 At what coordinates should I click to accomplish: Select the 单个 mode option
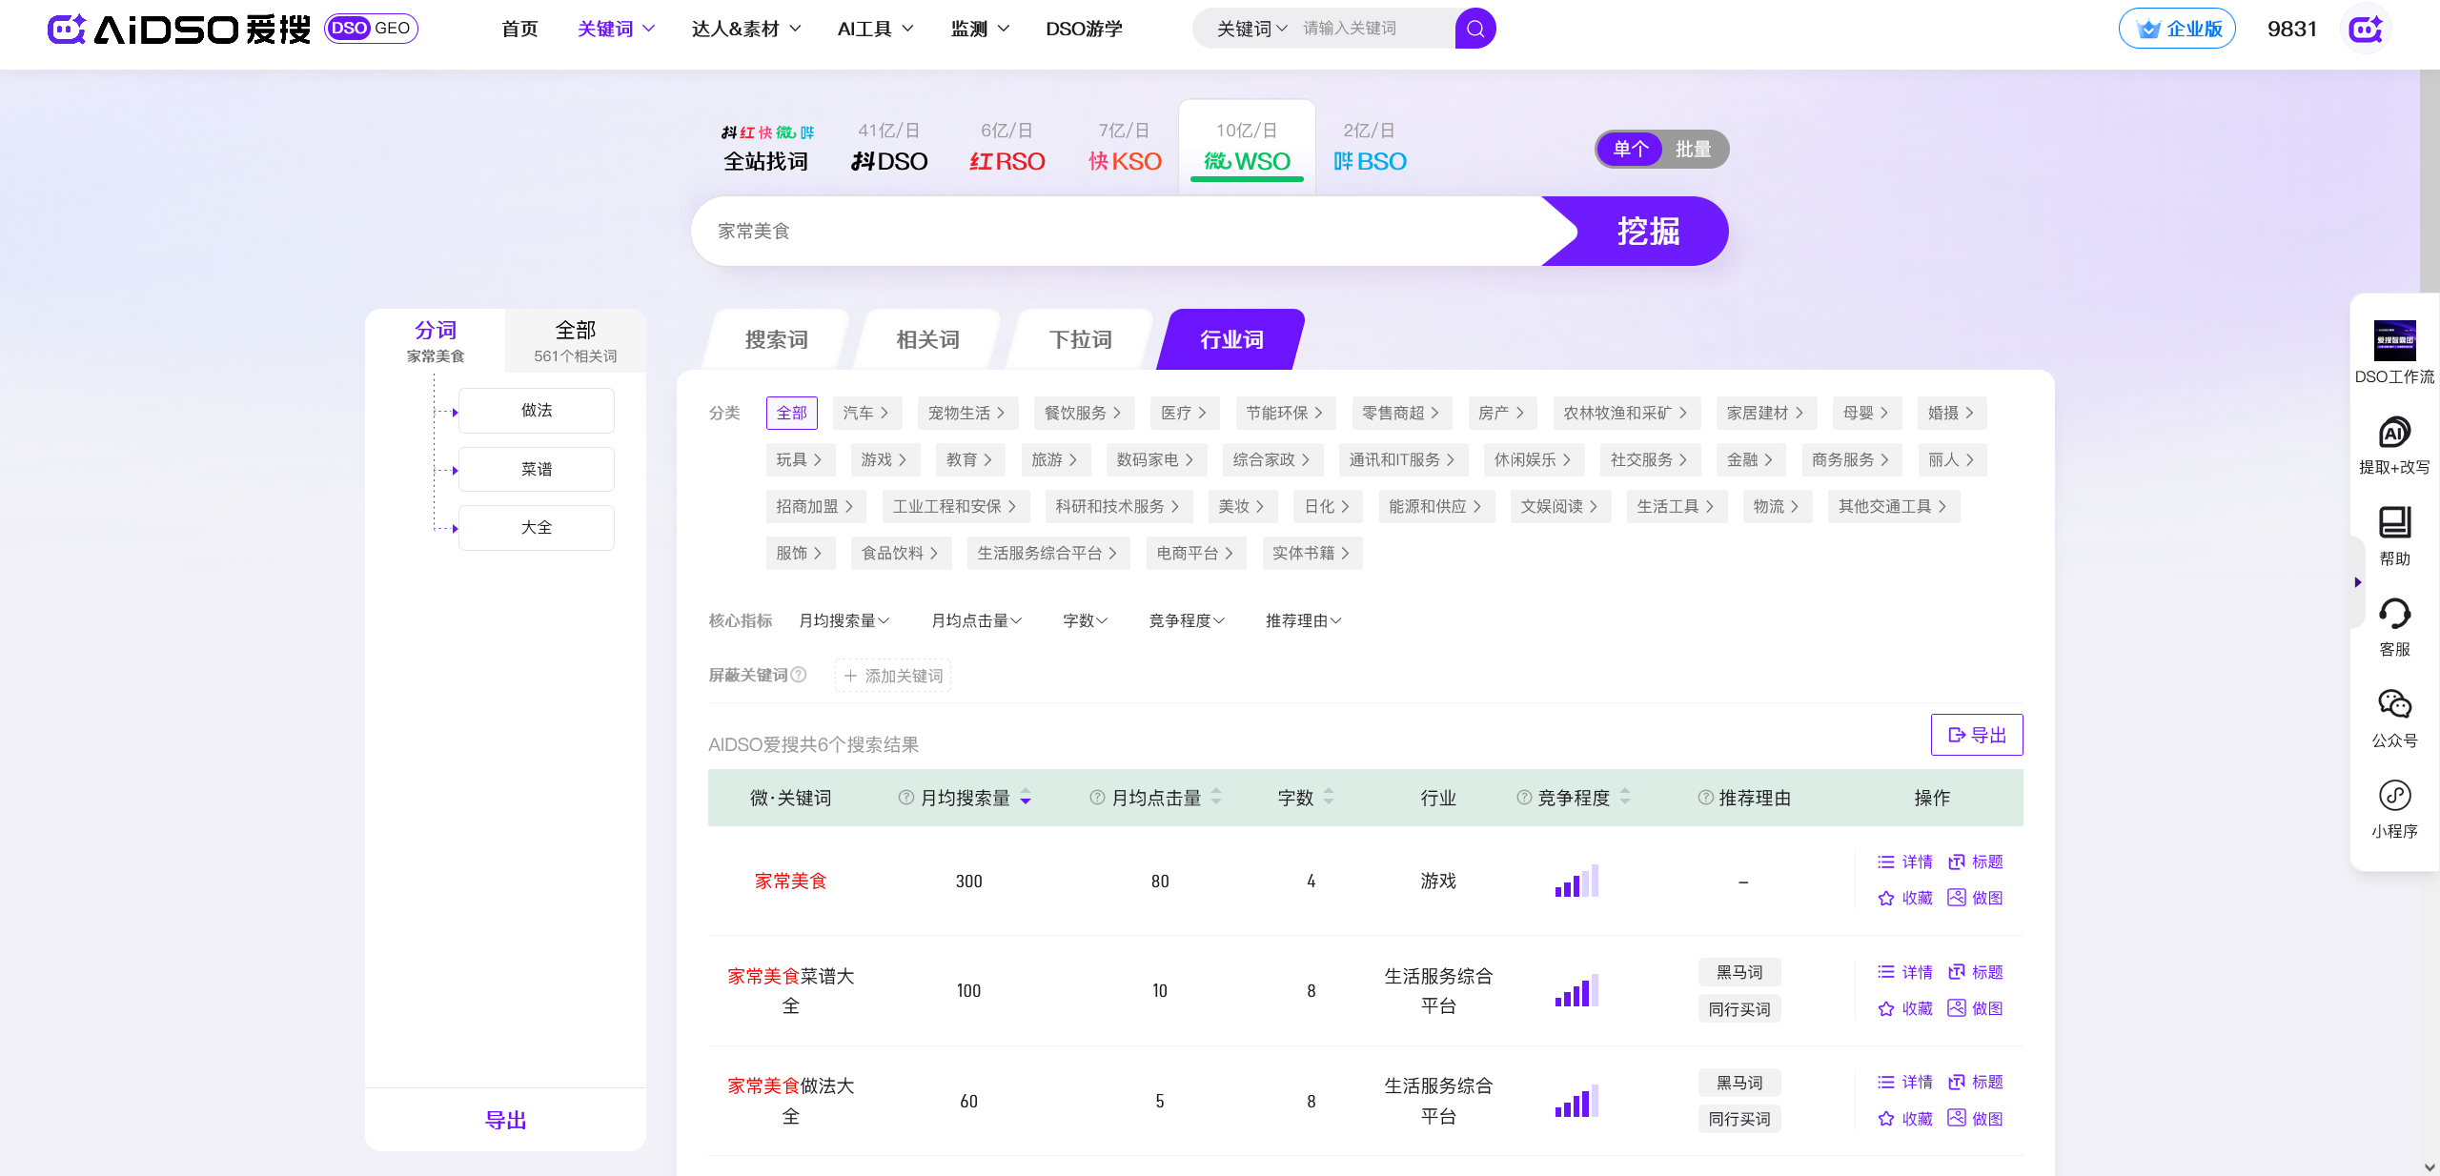(1631, 150)
